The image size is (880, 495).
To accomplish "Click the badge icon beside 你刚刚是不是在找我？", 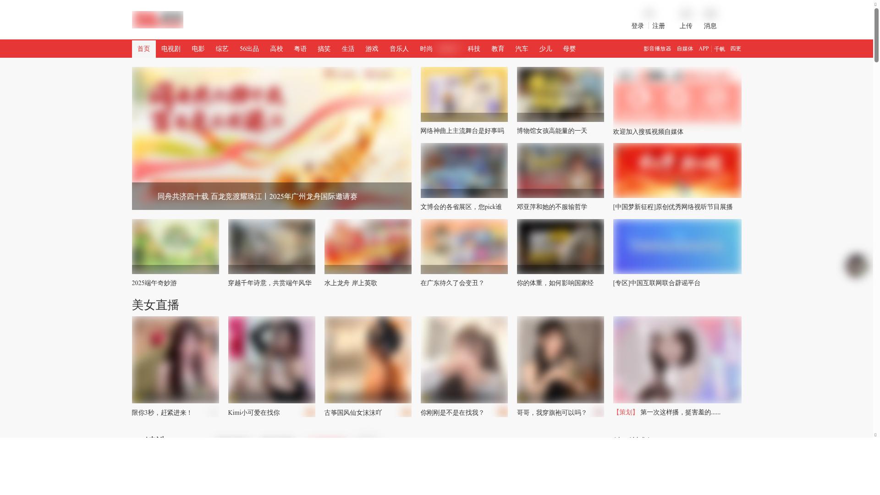I will tap(501, 412).
